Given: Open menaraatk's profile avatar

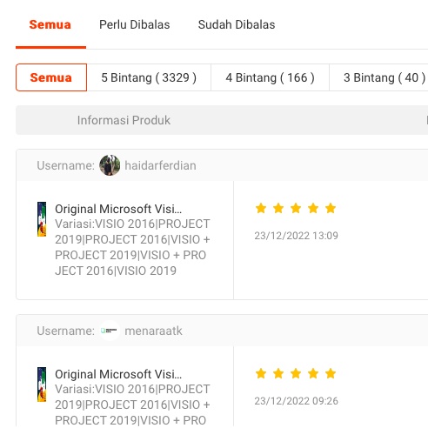Looking at the screenshot, I should pos(110,331).
